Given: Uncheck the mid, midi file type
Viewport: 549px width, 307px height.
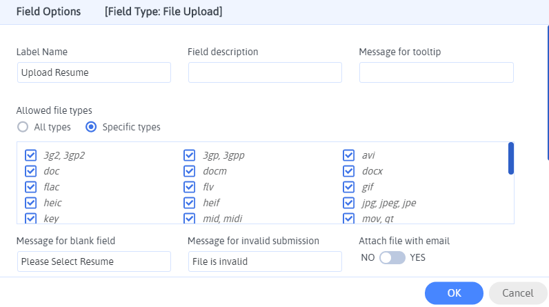Looking at the screenshot, I should click(190, 219).
